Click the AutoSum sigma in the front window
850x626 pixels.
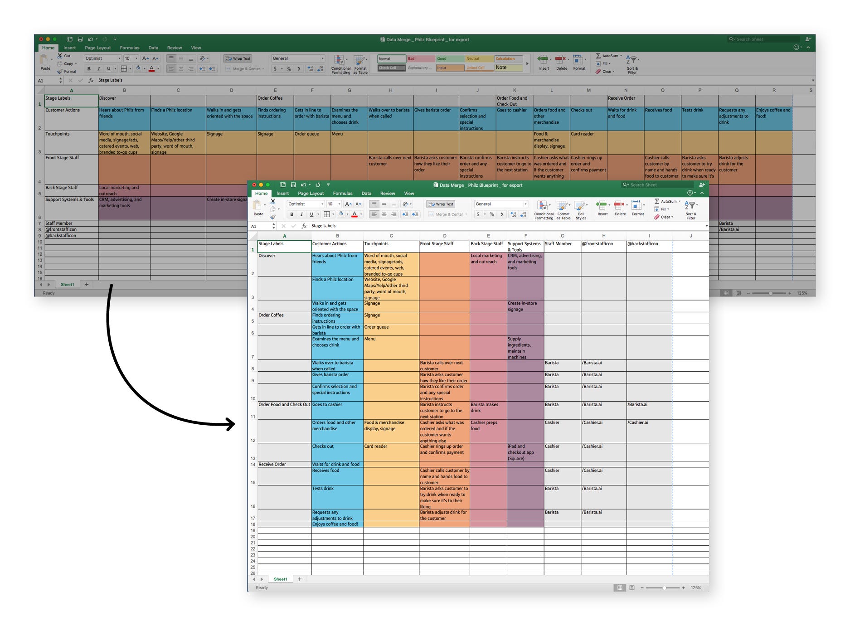click(657, 201)
